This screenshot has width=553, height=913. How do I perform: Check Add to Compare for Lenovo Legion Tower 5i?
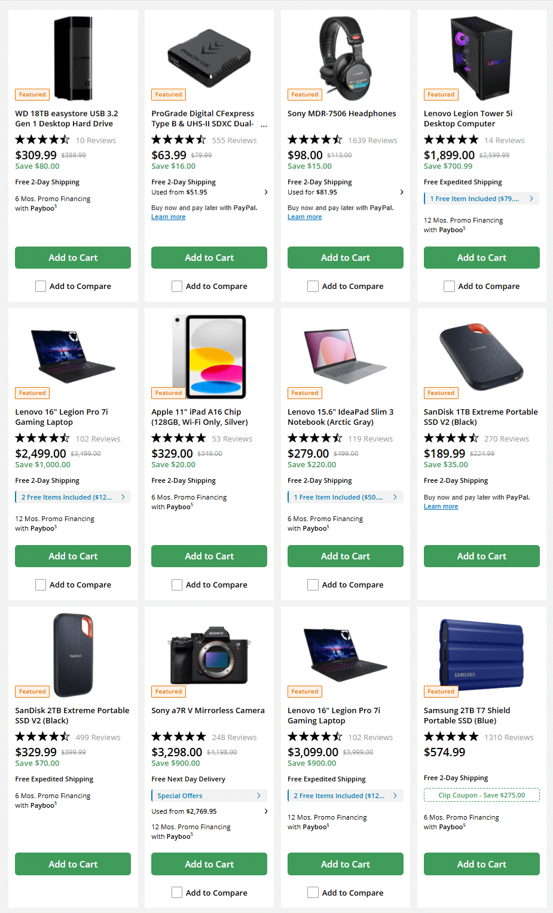tap(449, 286)
